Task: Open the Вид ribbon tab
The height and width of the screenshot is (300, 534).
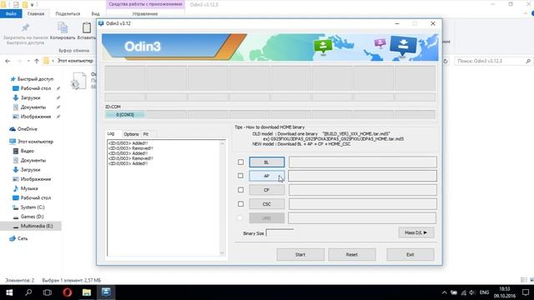Action: click(x=95, y=13)
